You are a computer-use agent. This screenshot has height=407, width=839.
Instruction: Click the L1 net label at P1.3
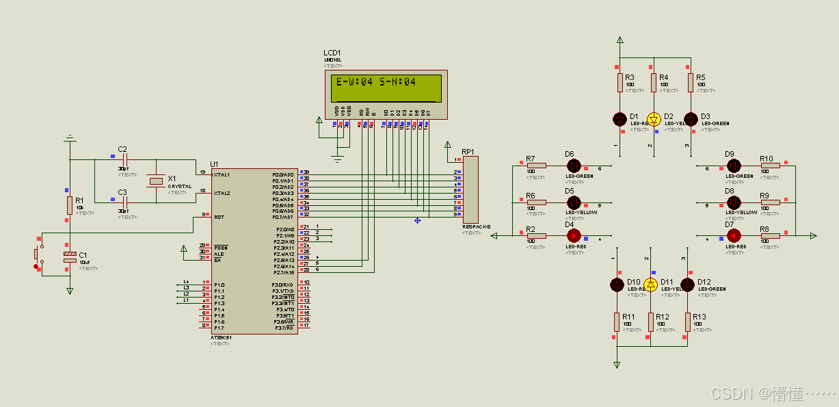(186, 300)
